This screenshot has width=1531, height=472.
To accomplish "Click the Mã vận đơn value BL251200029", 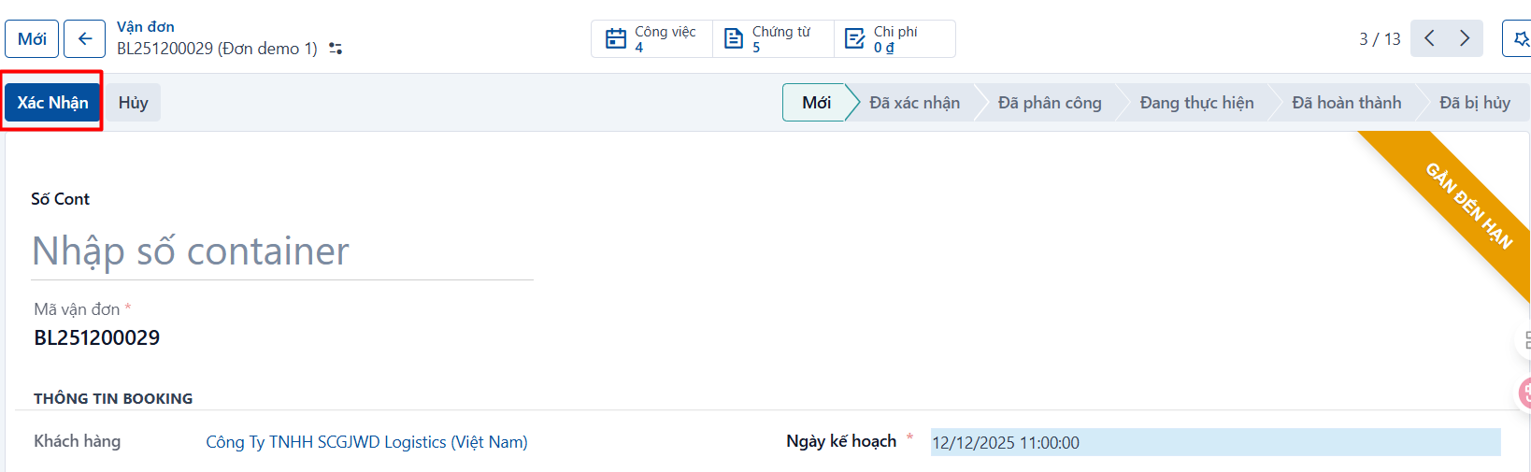I will [x=97, y=337].
